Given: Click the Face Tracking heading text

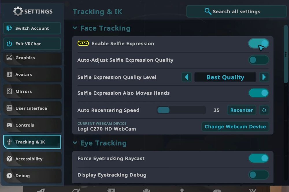Looking at the screenshot, I should 105,28.
